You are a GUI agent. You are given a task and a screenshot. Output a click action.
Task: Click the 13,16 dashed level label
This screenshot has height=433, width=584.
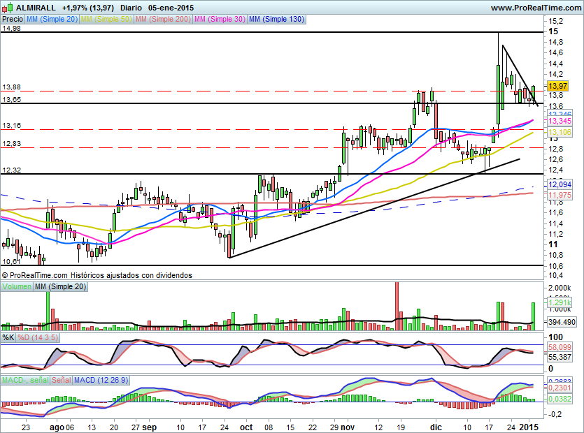coord(12,126)
